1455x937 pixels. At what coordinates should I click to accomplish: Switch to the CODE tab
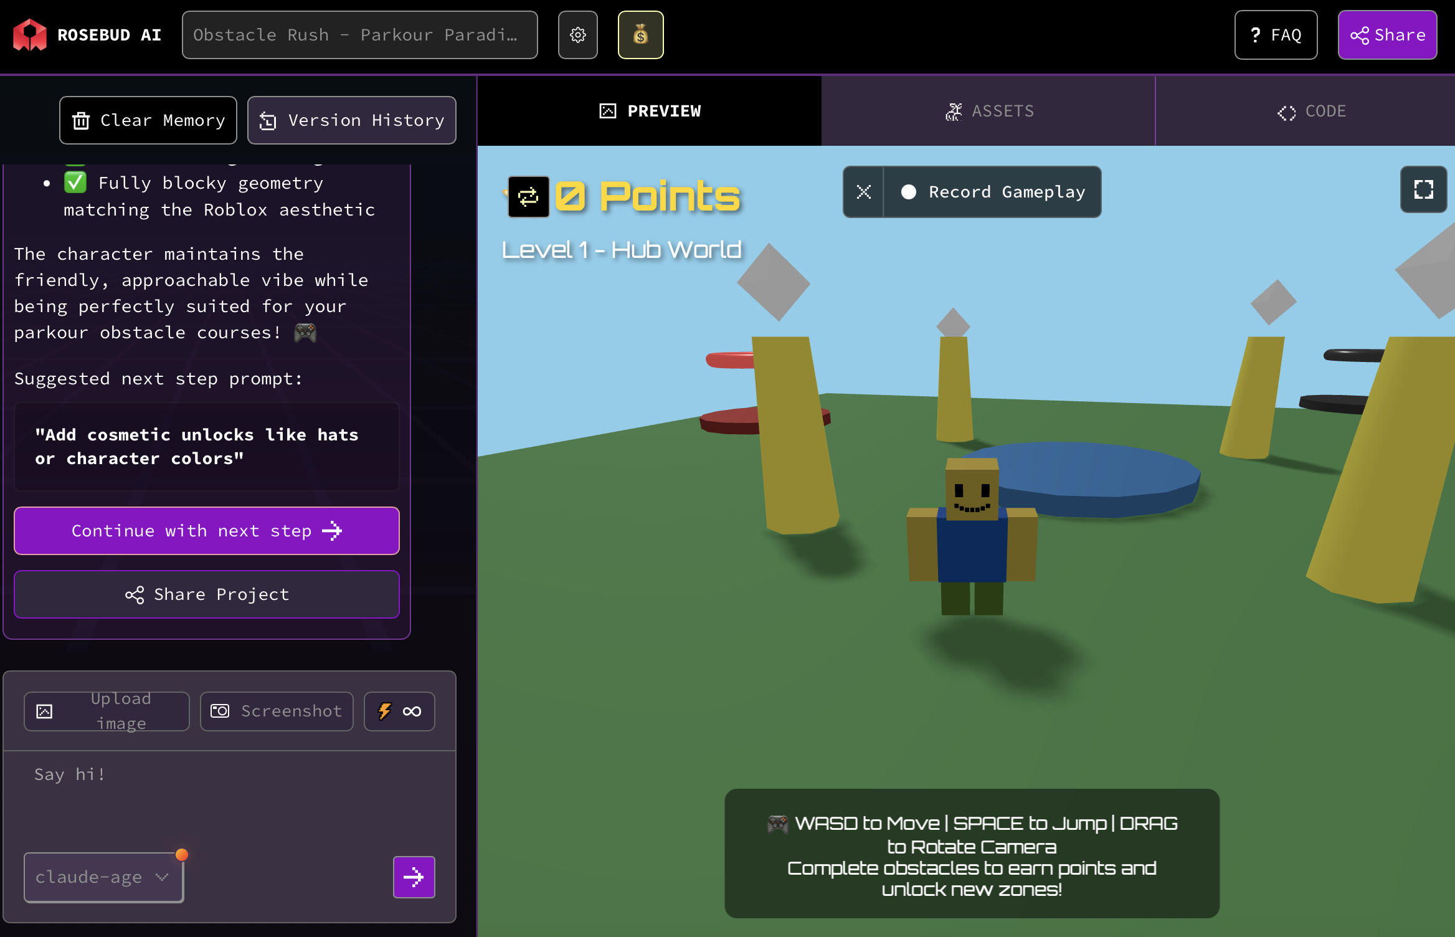point(1311,111)
